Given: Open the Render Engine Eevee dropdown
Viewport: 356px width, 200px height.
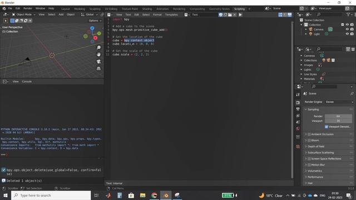Looking at the screenshot, I should (x=339, y=102).
